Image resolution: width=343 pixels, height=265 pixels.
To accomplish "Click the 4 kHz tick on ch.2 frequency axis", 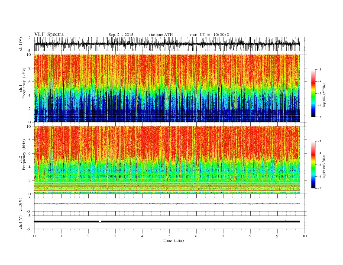I will (30, 167).
